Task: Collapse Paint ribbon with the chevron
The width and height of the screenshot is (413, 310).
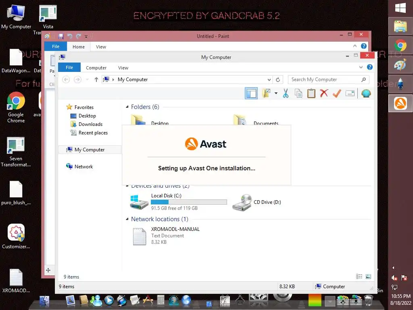Action: click(355, 46)
